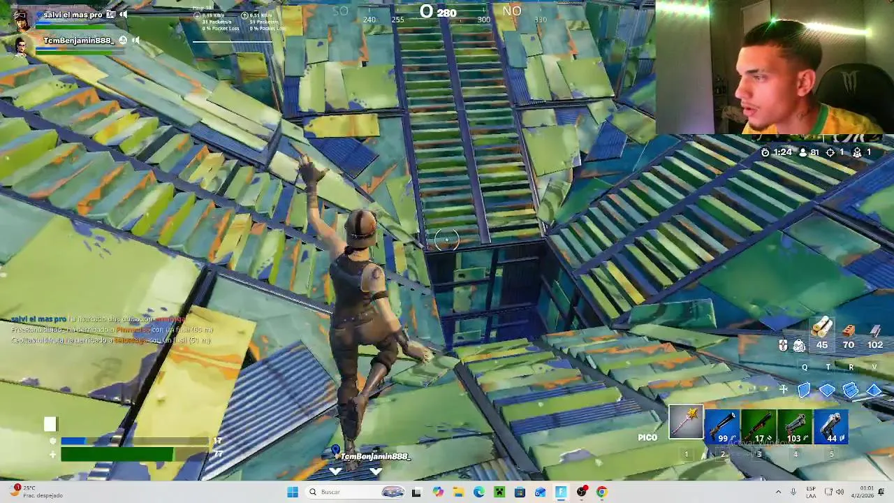The width and height of the screenshot is (894, 503).
Task: Click platform icon beside salvi el mas pro
Action: click(x=110, y=14)
